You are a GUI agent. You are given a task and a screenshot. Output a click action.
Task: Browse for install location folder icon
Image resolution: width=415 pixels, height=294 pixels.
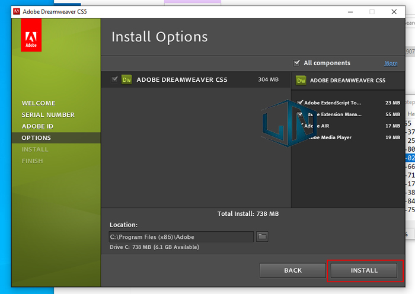262,237
